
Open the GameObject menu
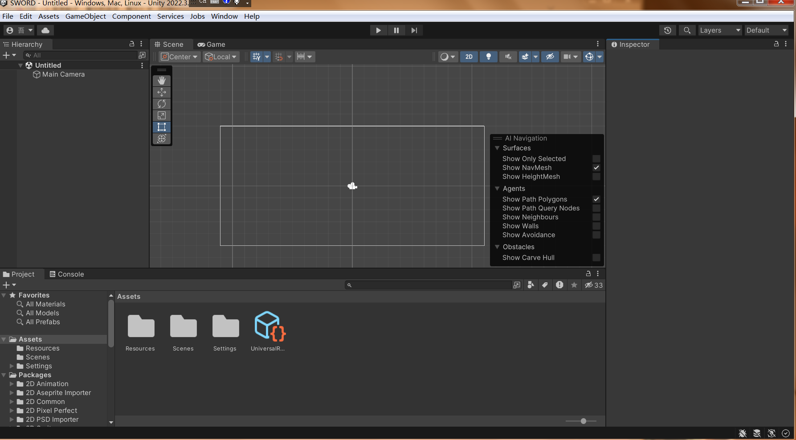[x=86, y=16]
